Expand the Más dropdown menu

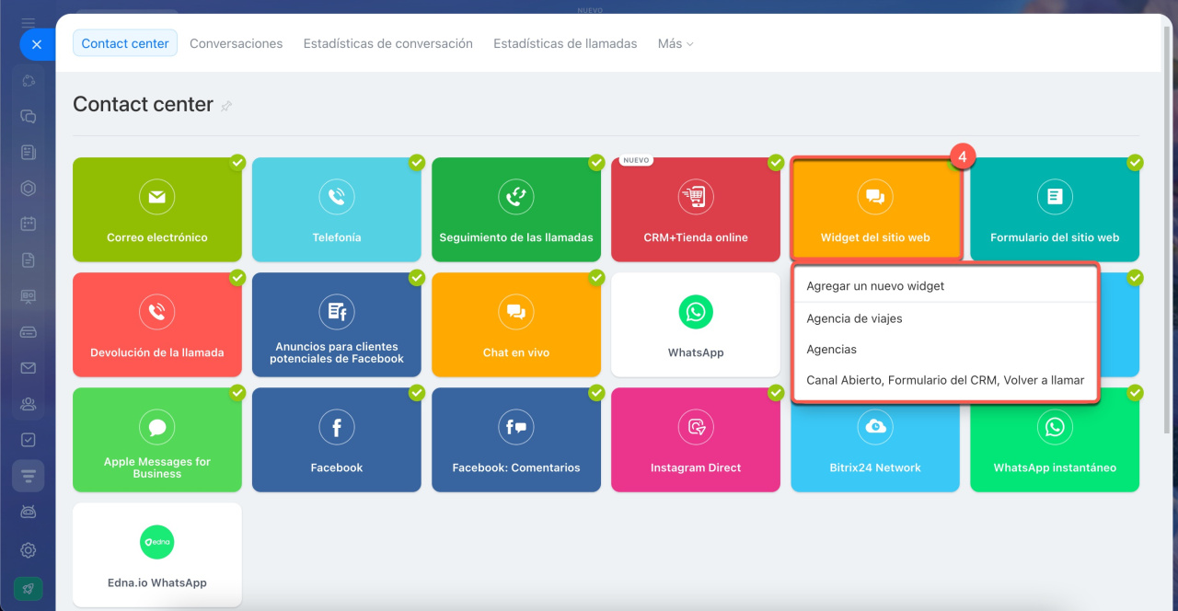pyautogui.click(x=676, y=43)
